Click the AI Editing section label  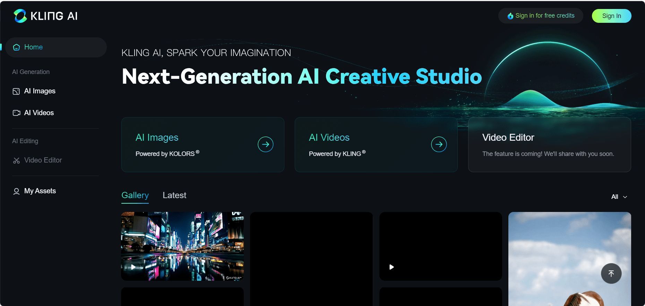[x=25, y=141]
